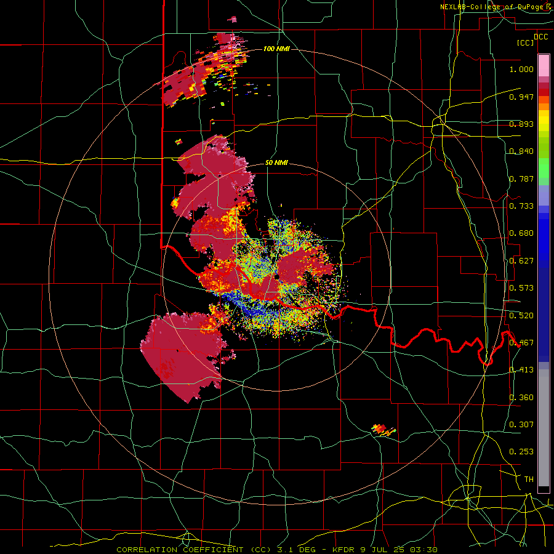Image resolution: width=554 pixels, height=554 pixels.
Task: Pick the bright green color bar segment
Action: [x=544, y=168]
